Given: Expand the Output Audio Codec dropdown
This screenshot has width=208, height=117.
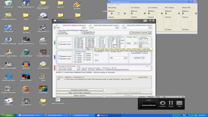Looking at the screenshot, I should (x=150, y=28).
